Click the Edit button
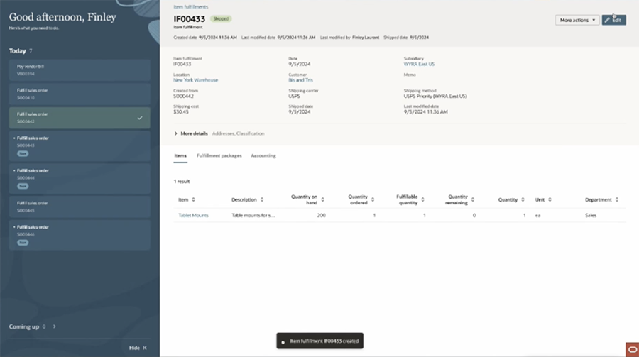 (613, 20)
